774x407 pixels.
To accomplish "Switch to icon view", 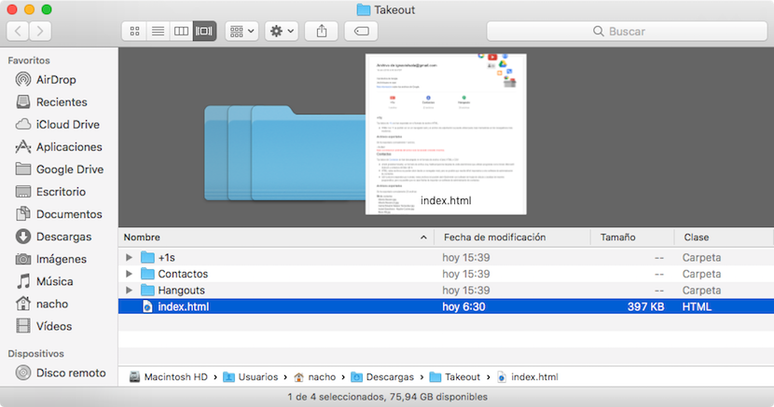I will (x=134, y=32).
